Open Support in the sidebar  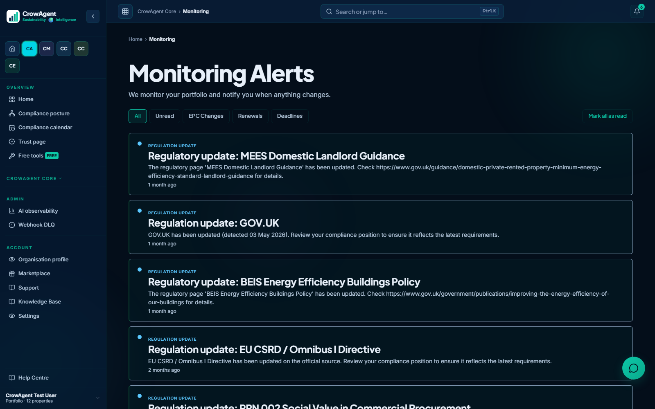[53, 288]
